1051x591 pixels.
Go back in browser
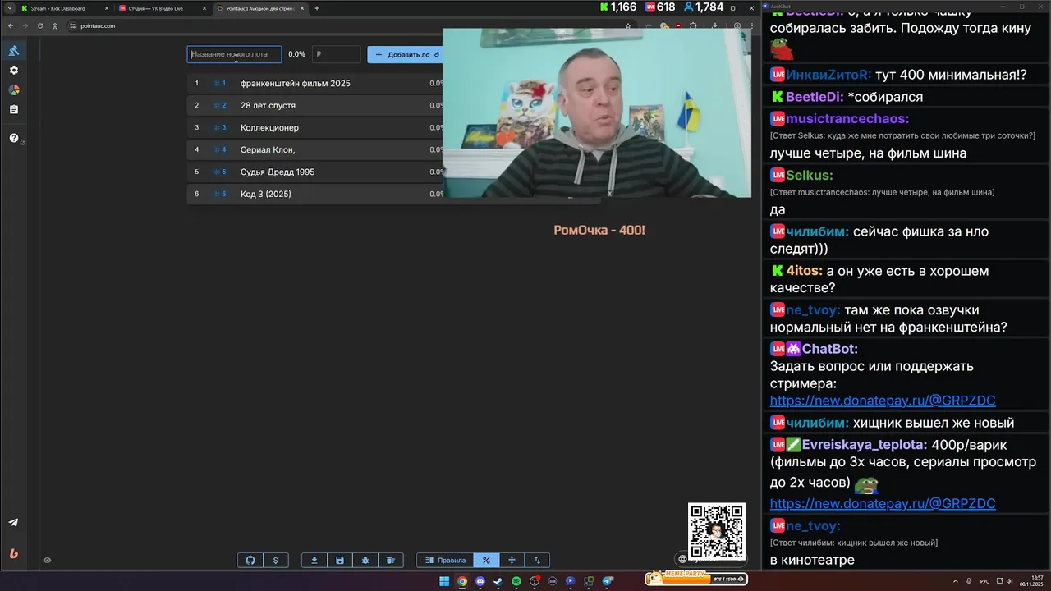click(10, 25)
